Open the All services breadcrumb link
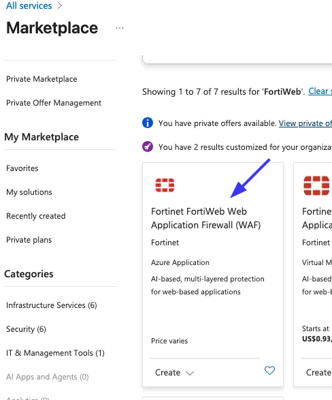Viewport: 332px width, 400px height. [x=29, y=5]
